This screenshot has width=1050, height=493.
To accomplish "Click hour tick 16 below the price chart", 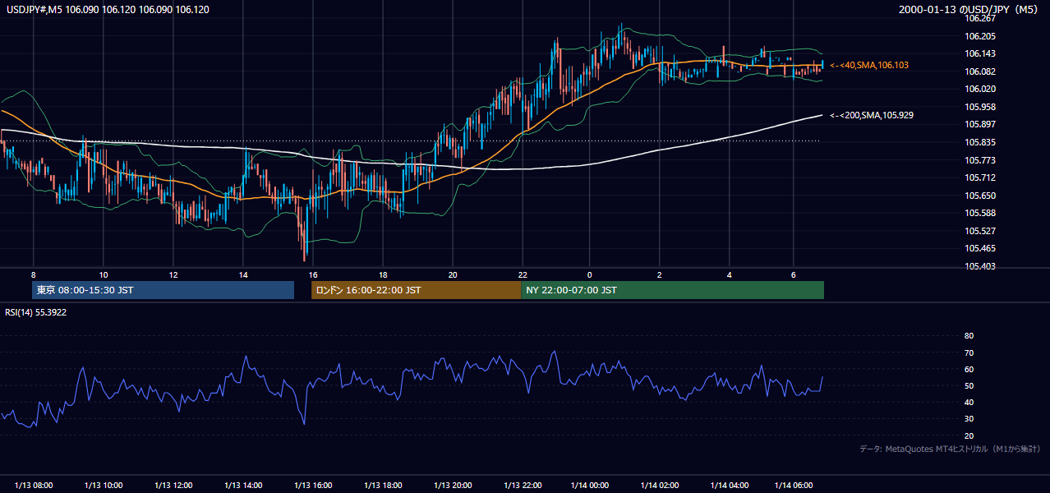I will [x=313, y=274].
